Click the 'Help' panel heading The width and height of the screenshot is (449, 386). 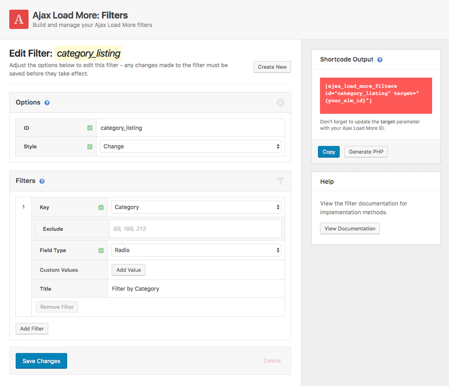[327, 182]
